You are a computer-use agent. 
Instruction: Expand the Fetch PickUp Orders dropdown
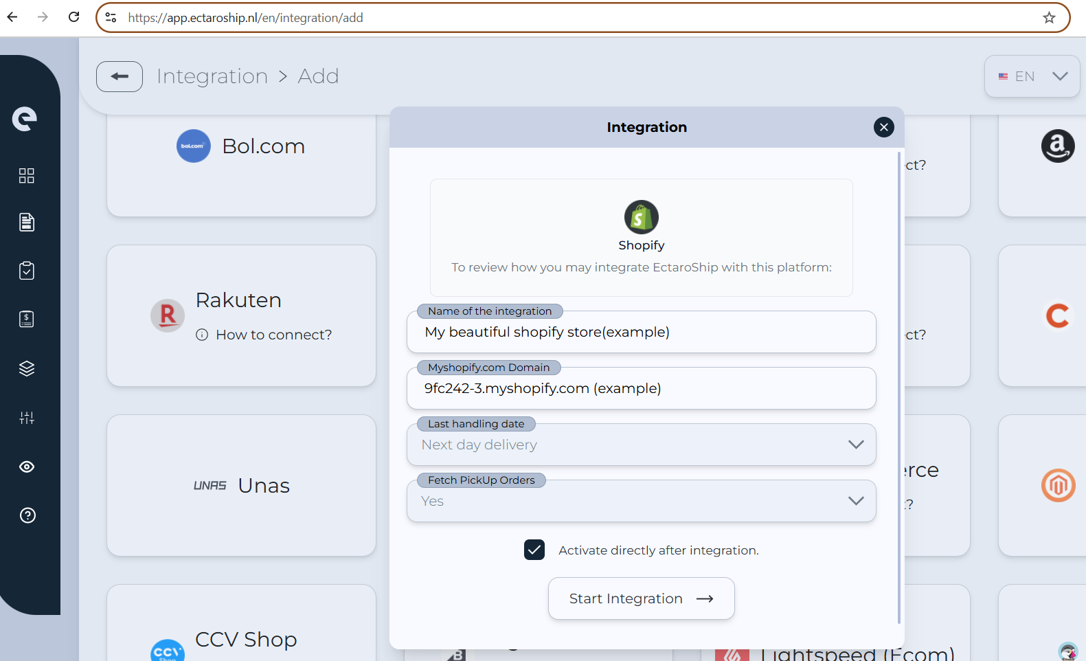[x=641, y=501]
